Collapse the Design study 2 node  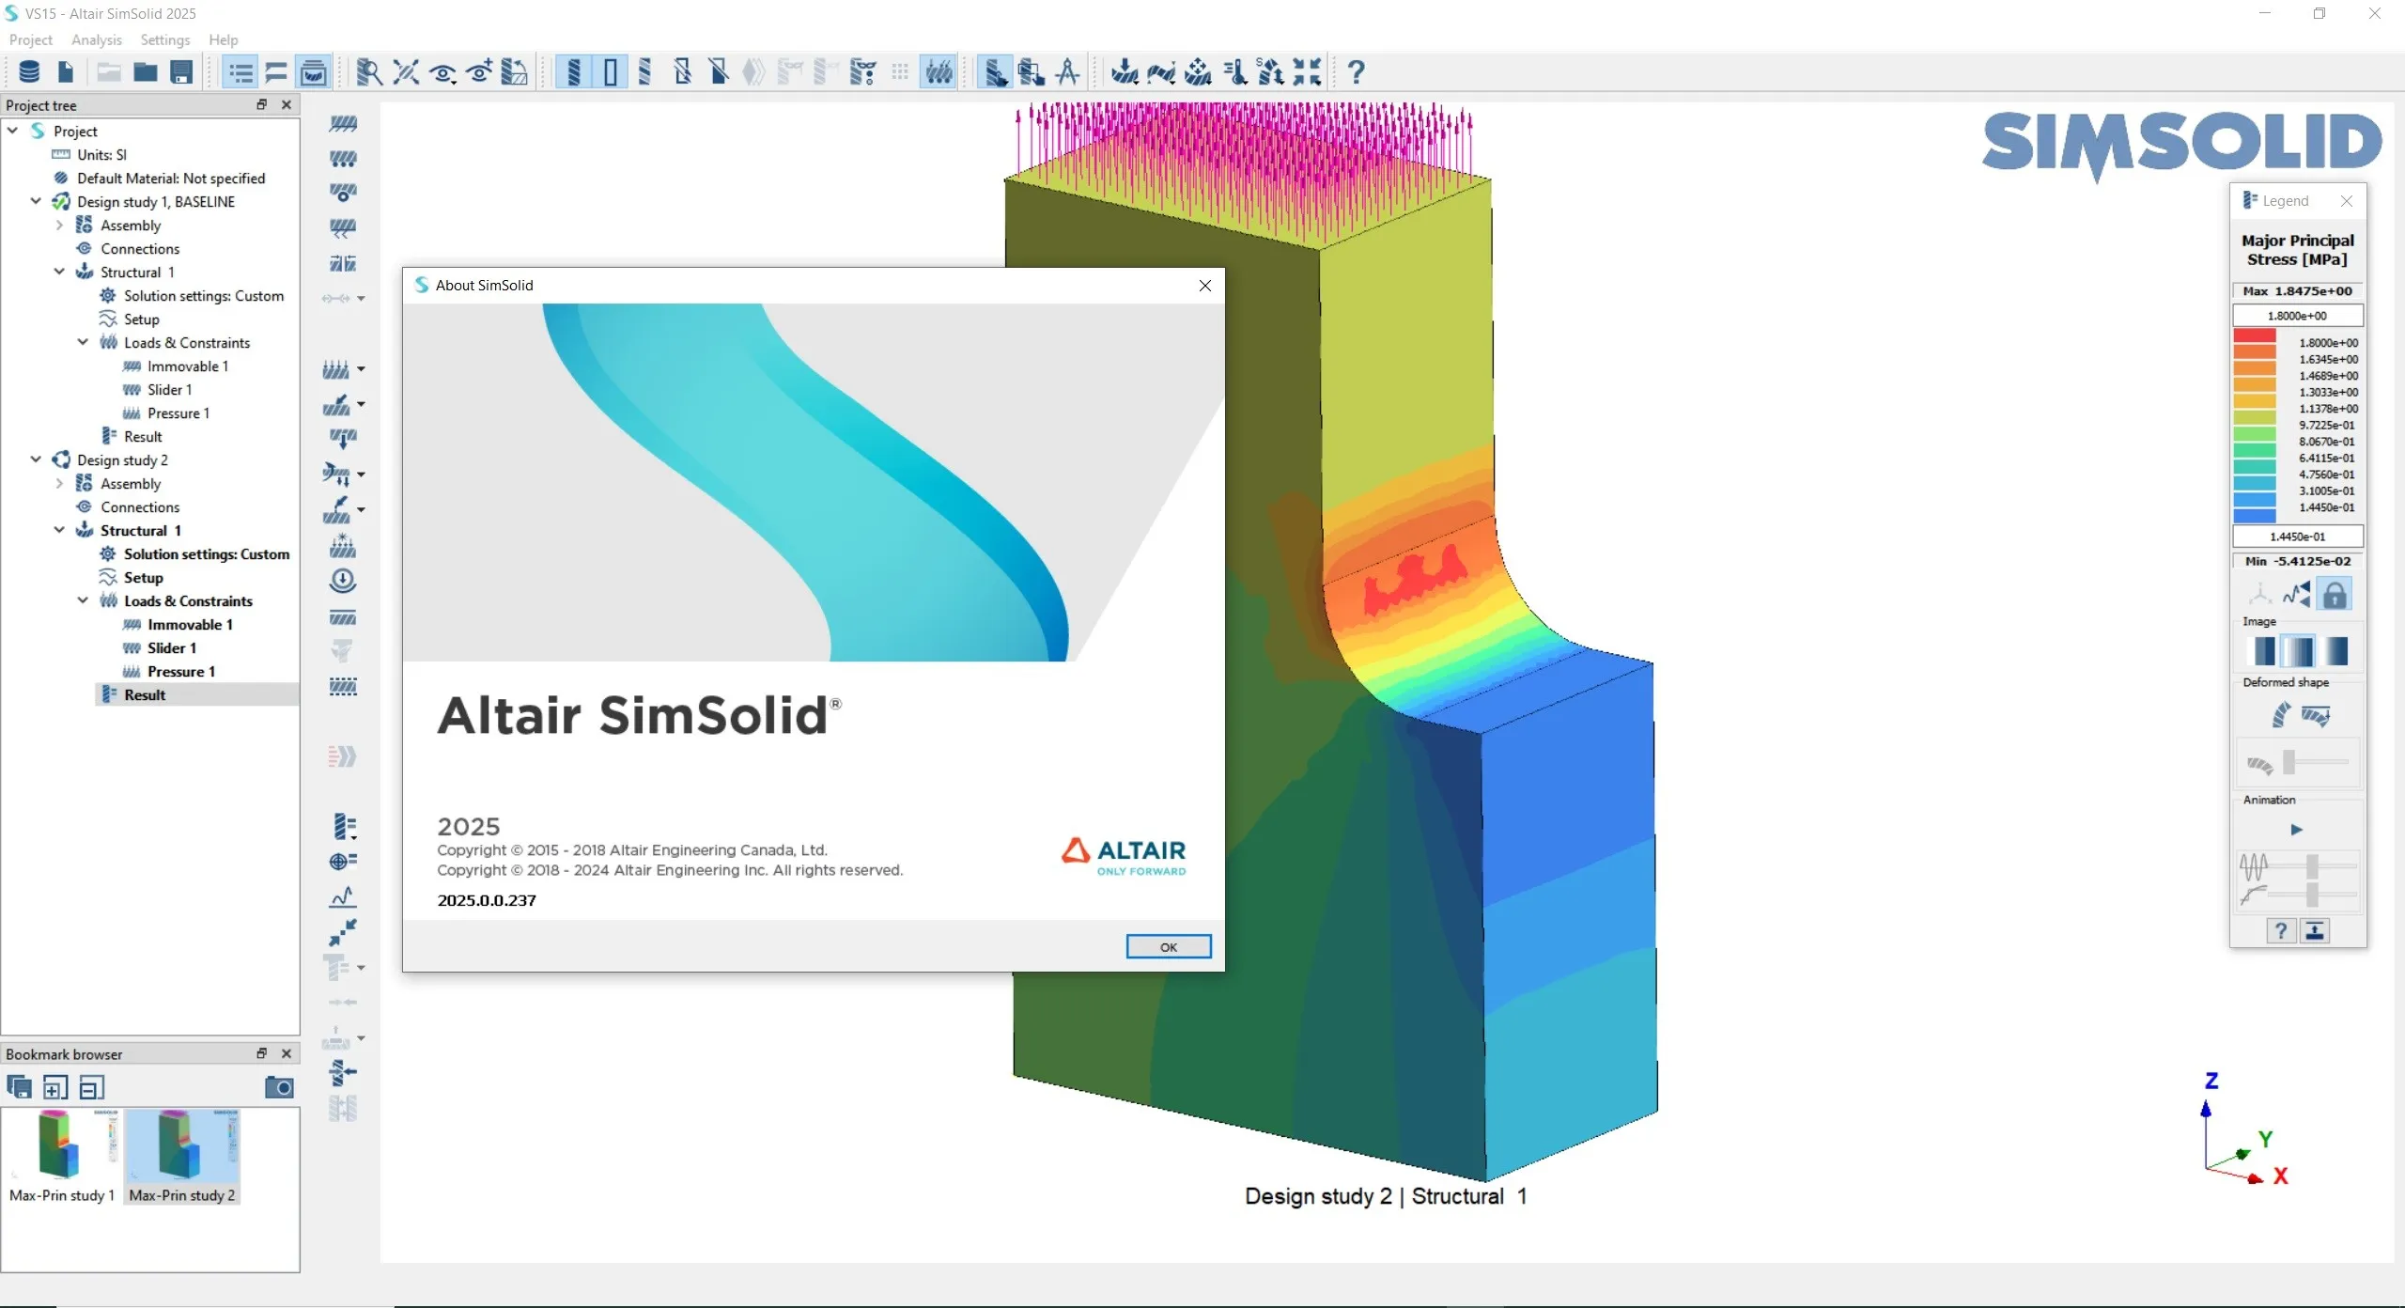tap(37, 459)
